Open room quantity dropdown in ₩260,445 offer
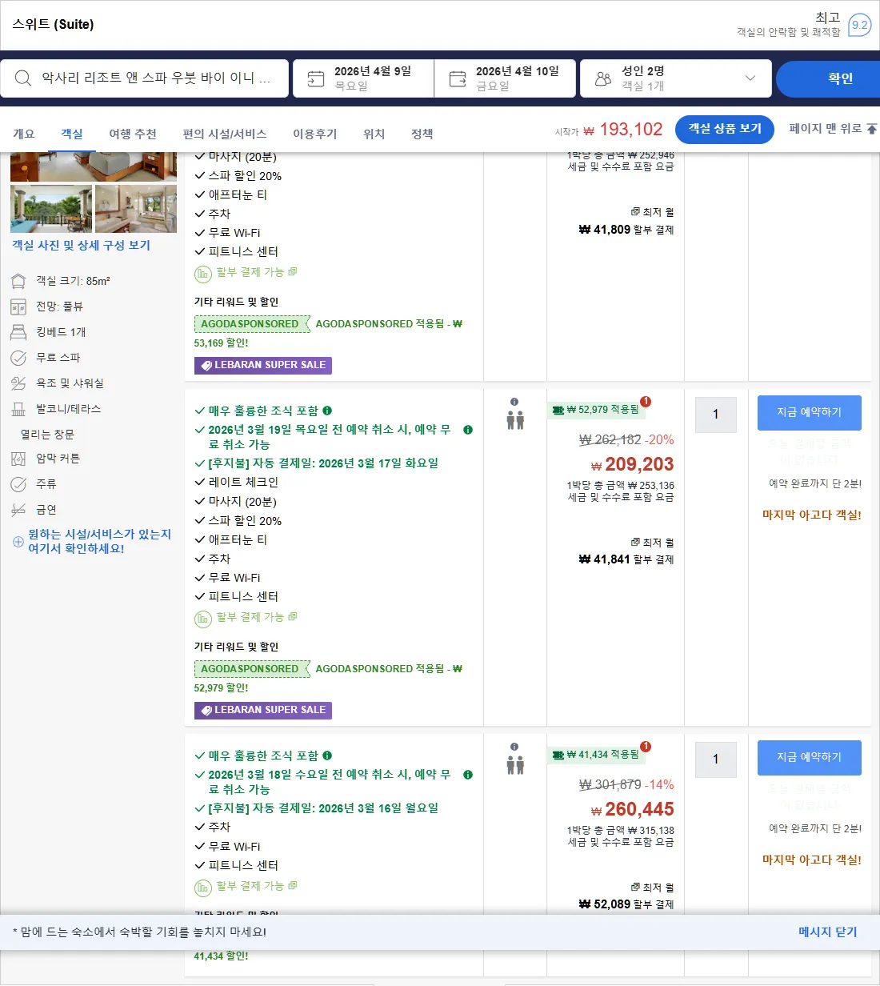Viewport: 880px width, 986px height. click(x=716, y=760)
